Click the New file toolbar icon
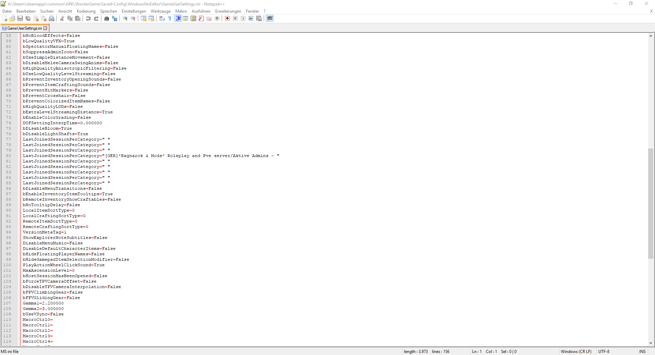The height and width of the screenshot is (355, 655). tap(4, 18)
